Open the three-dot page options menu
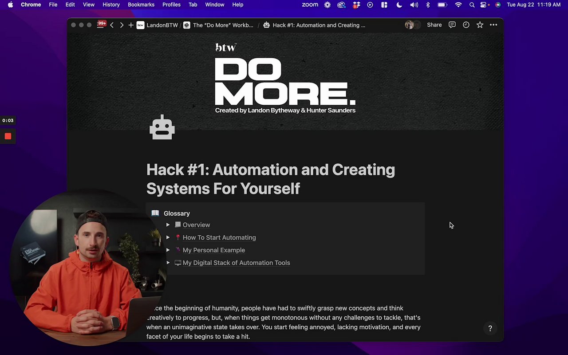The height and width of the screenshot is (355, 568). pyautogui.click(x=493, y=25)
